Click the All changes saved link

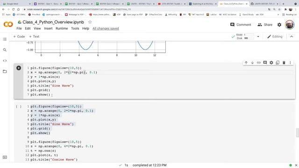click(106, 28)
